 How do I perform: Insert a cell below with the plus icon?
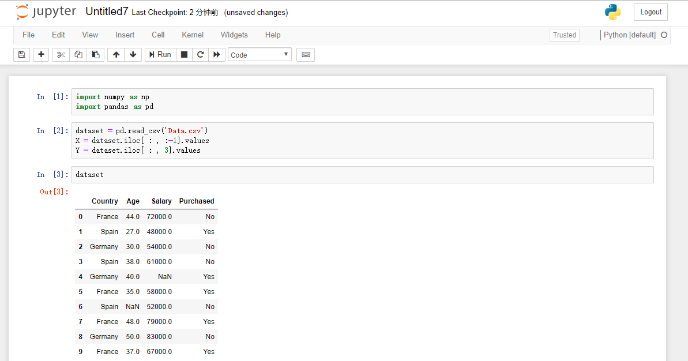pyautogui.click(x=41, y=55)
